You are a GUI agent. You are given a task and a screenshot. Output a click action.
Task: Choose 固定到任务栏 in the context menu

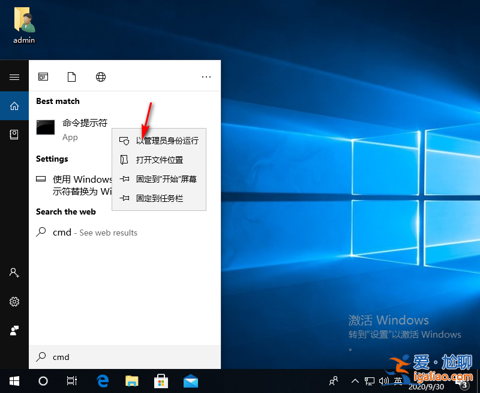159,198
